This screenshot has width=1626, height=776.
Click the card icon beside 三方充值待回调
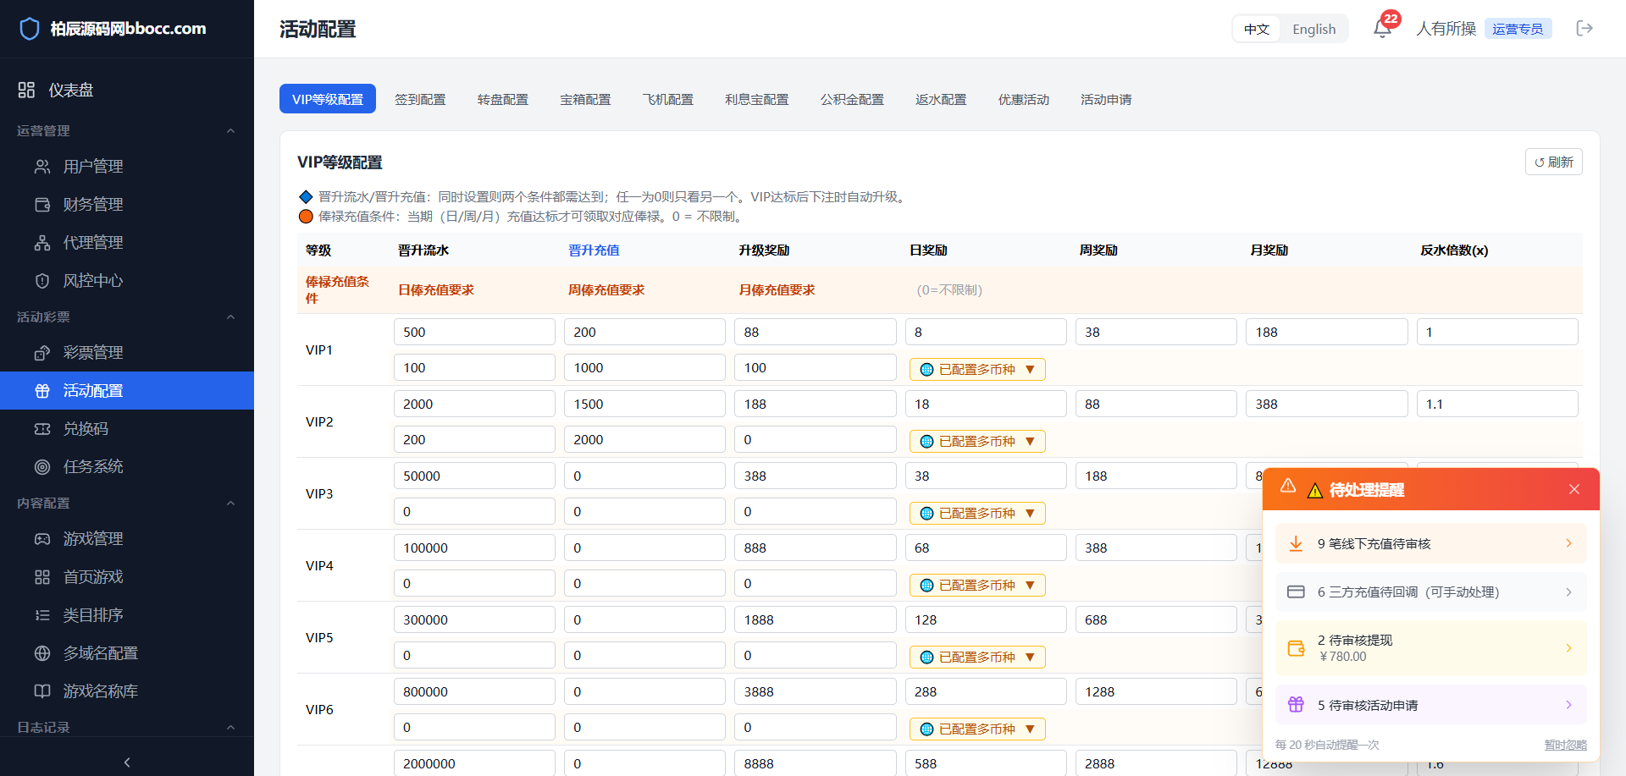click(1296, 592)
